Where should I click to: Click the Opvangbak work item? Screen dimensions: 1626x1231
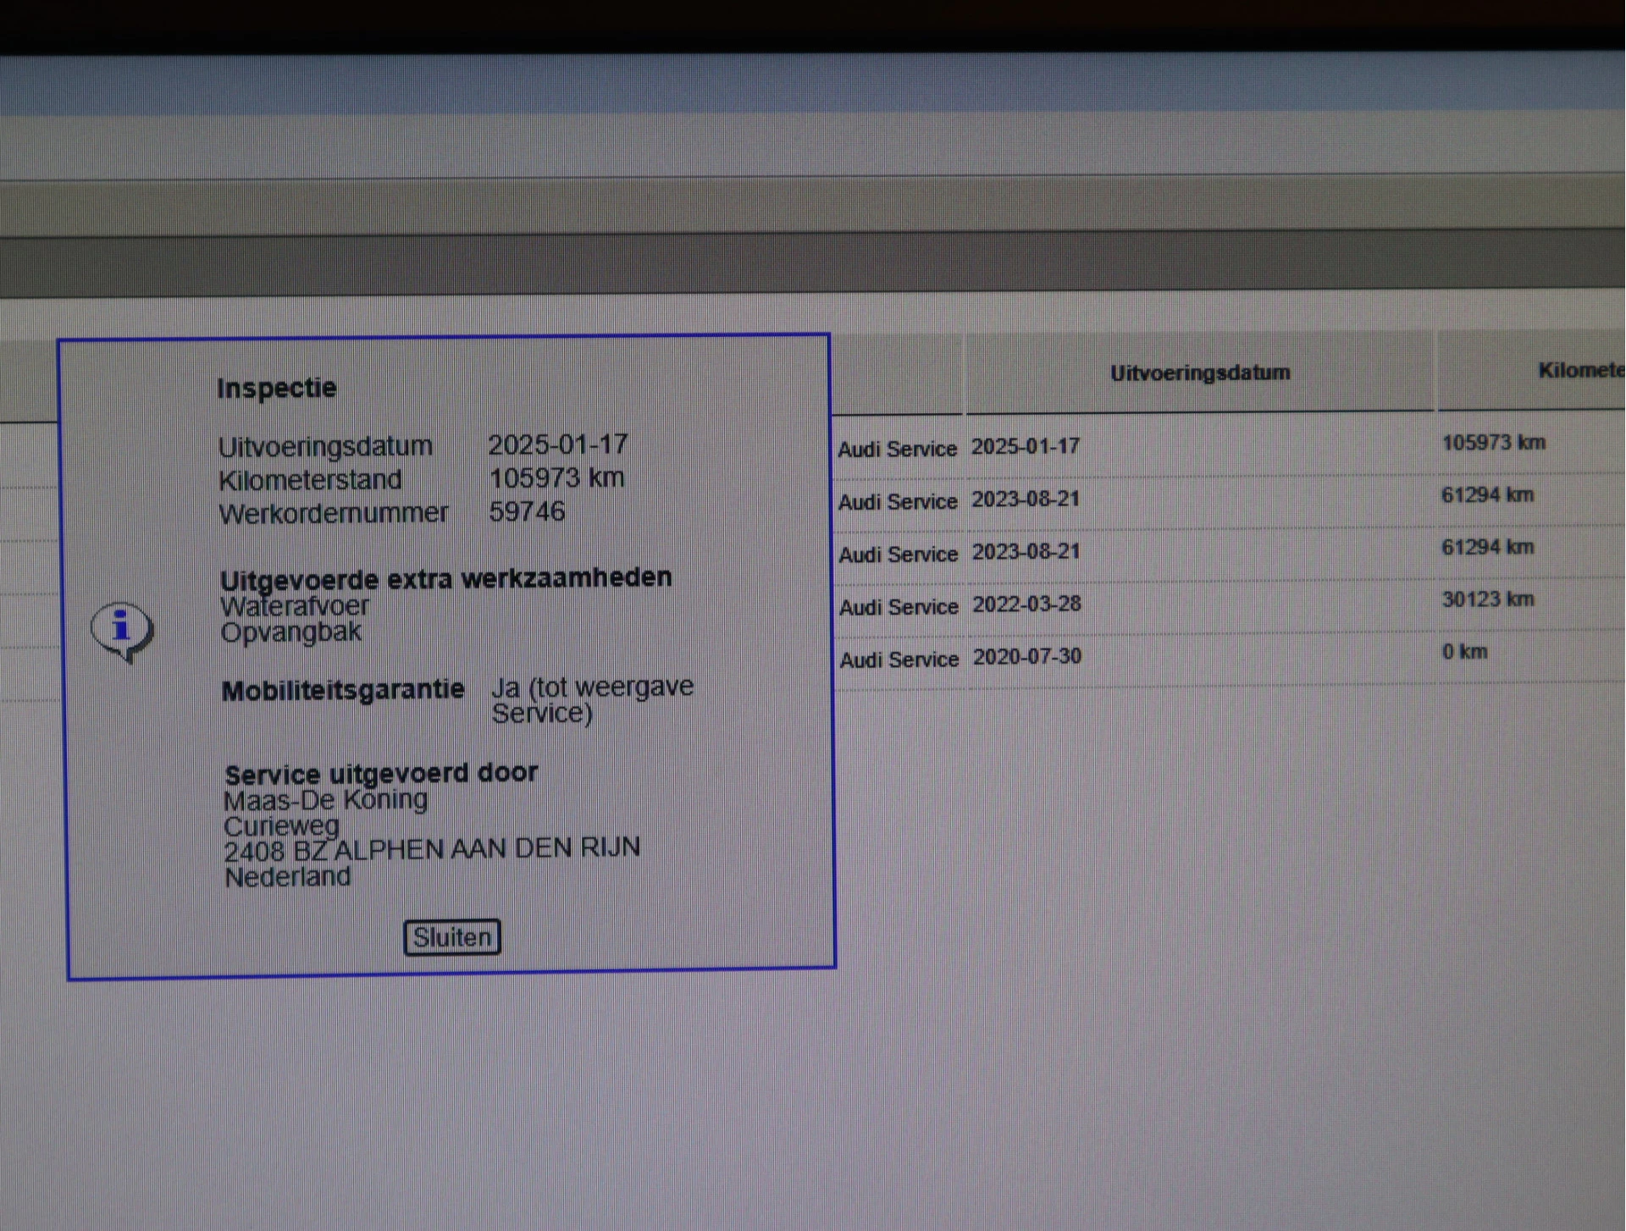tap(290, 632)
